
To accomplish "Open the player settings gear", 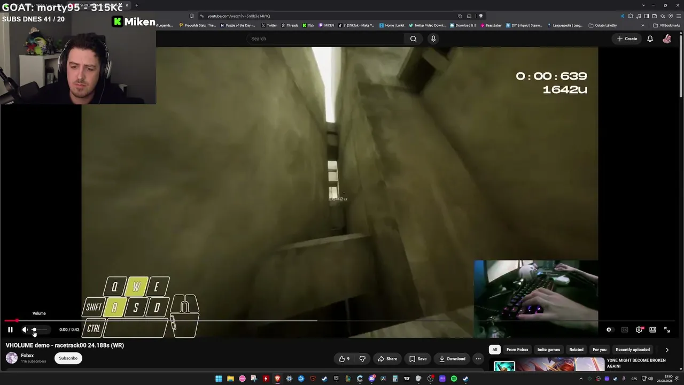I will (x=639, y=330).
